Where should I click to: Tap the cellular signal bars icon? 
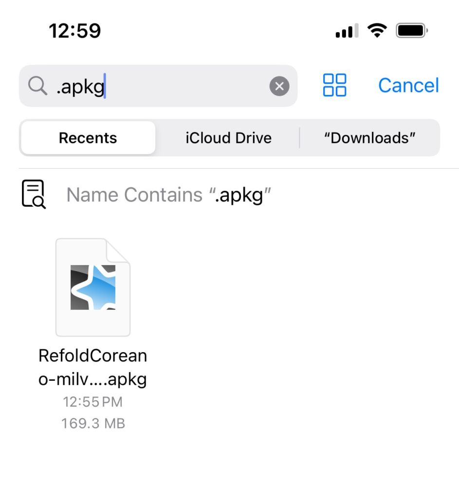click(347, 32)
